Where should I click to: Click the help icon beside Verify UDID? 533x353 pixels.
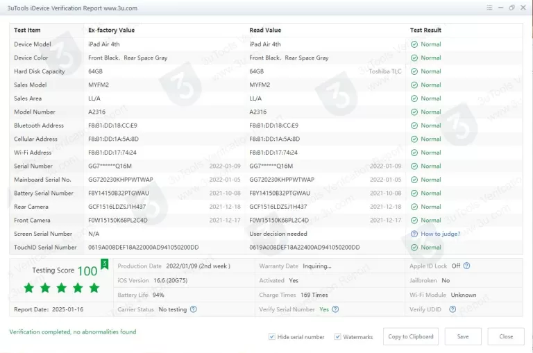tap(452, 309)
